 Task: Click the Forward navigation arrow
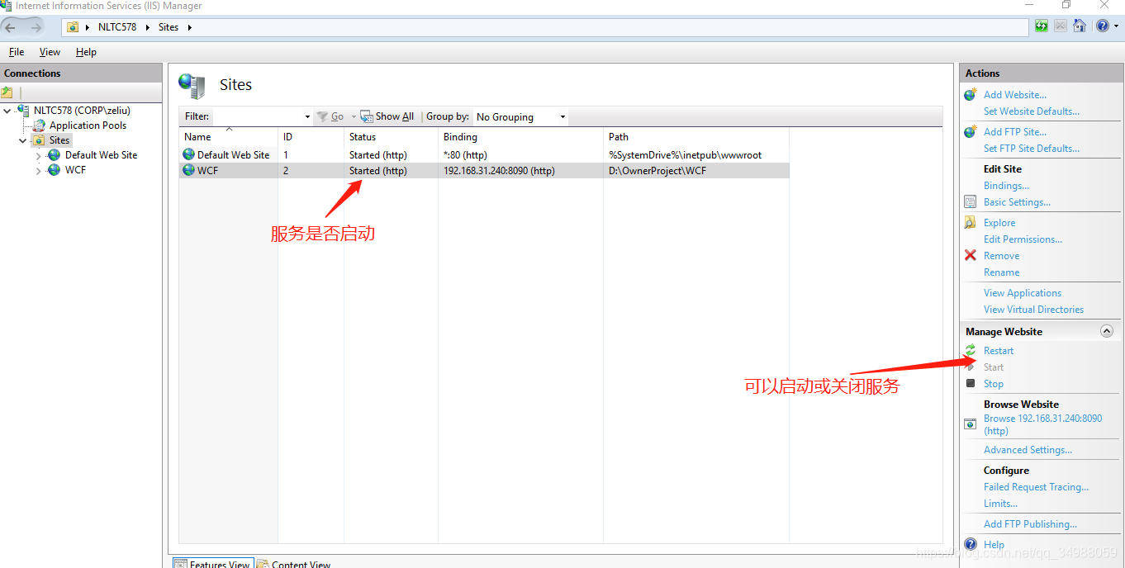pyautogui.click(x=36, y=27)
